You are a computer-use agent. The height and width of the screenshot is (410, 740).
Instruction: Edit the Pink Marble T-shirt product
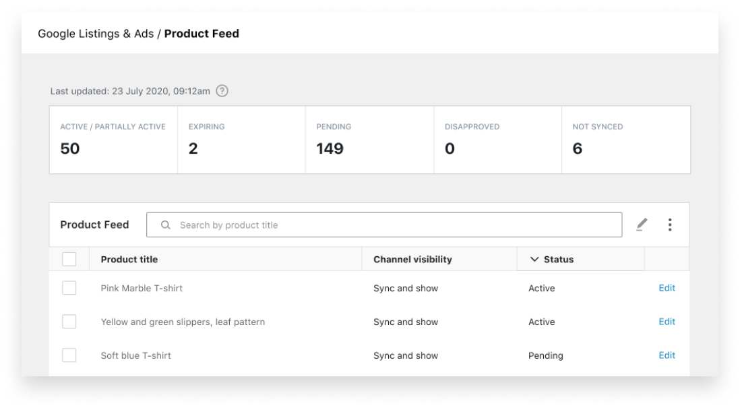667,288
